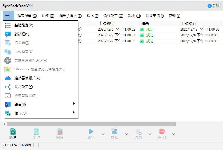223x150 pixels.
Task: Open dropdown arrow next to 停止!
Action: (173, 134)
